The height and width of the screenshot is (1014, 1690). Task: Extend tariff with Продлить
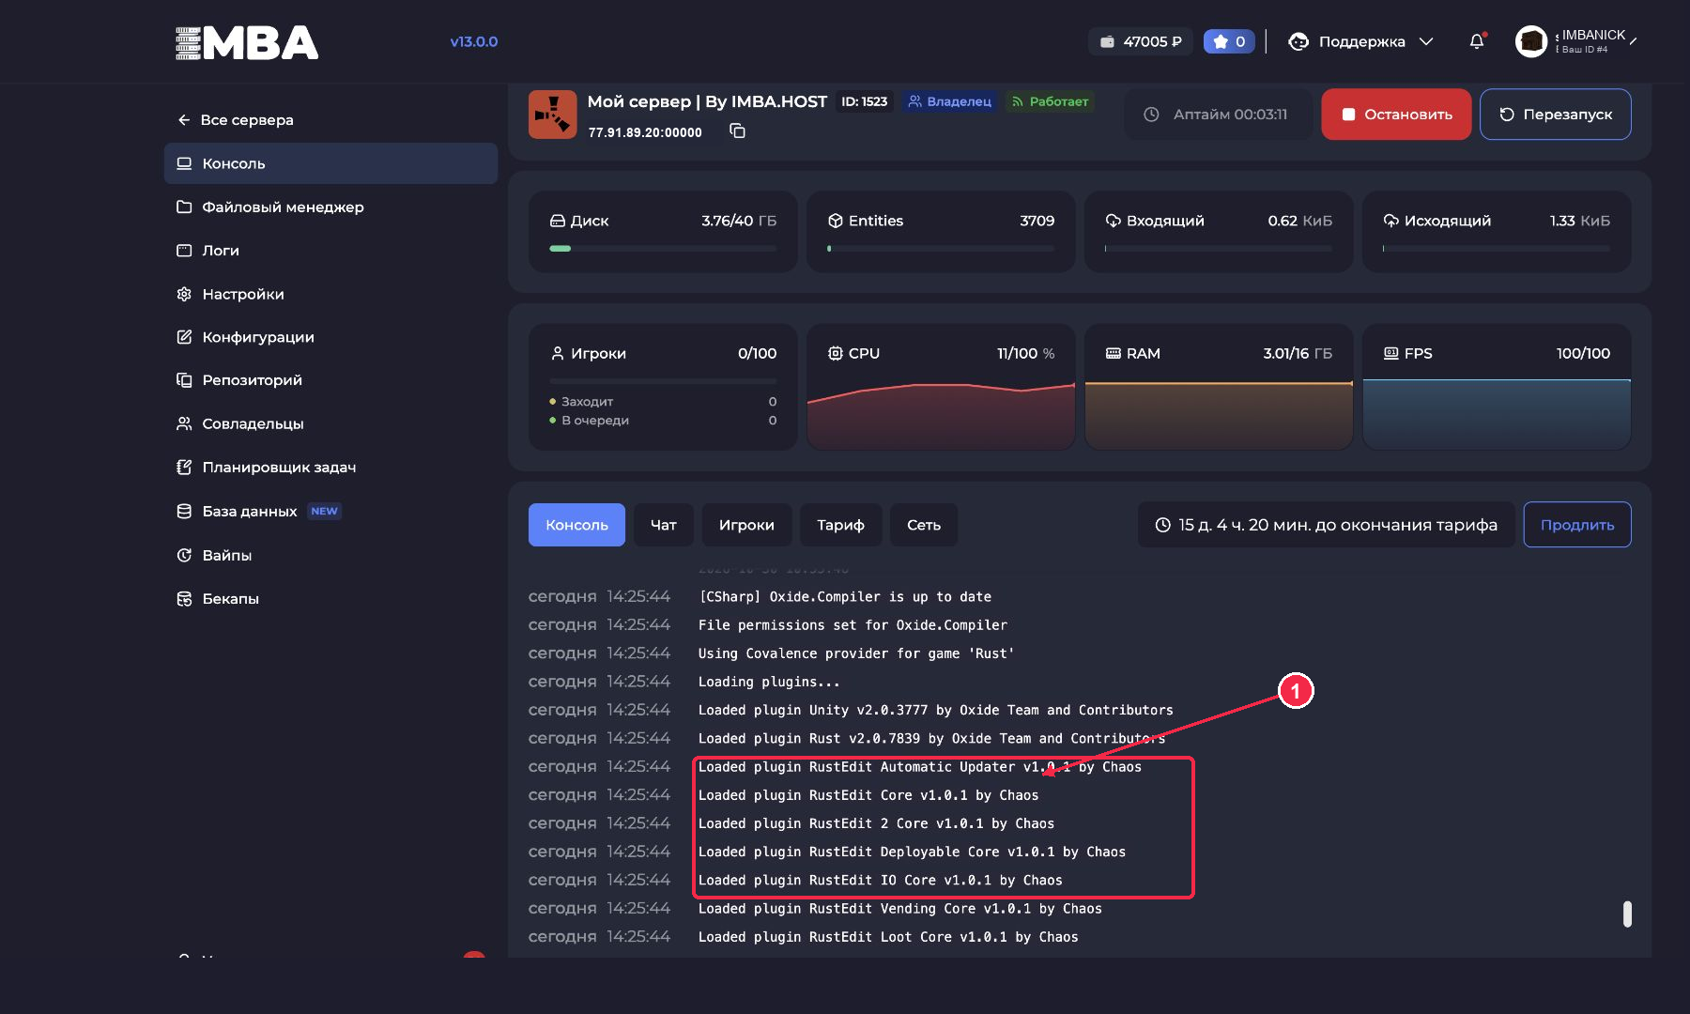click(x=1577, y=525)
